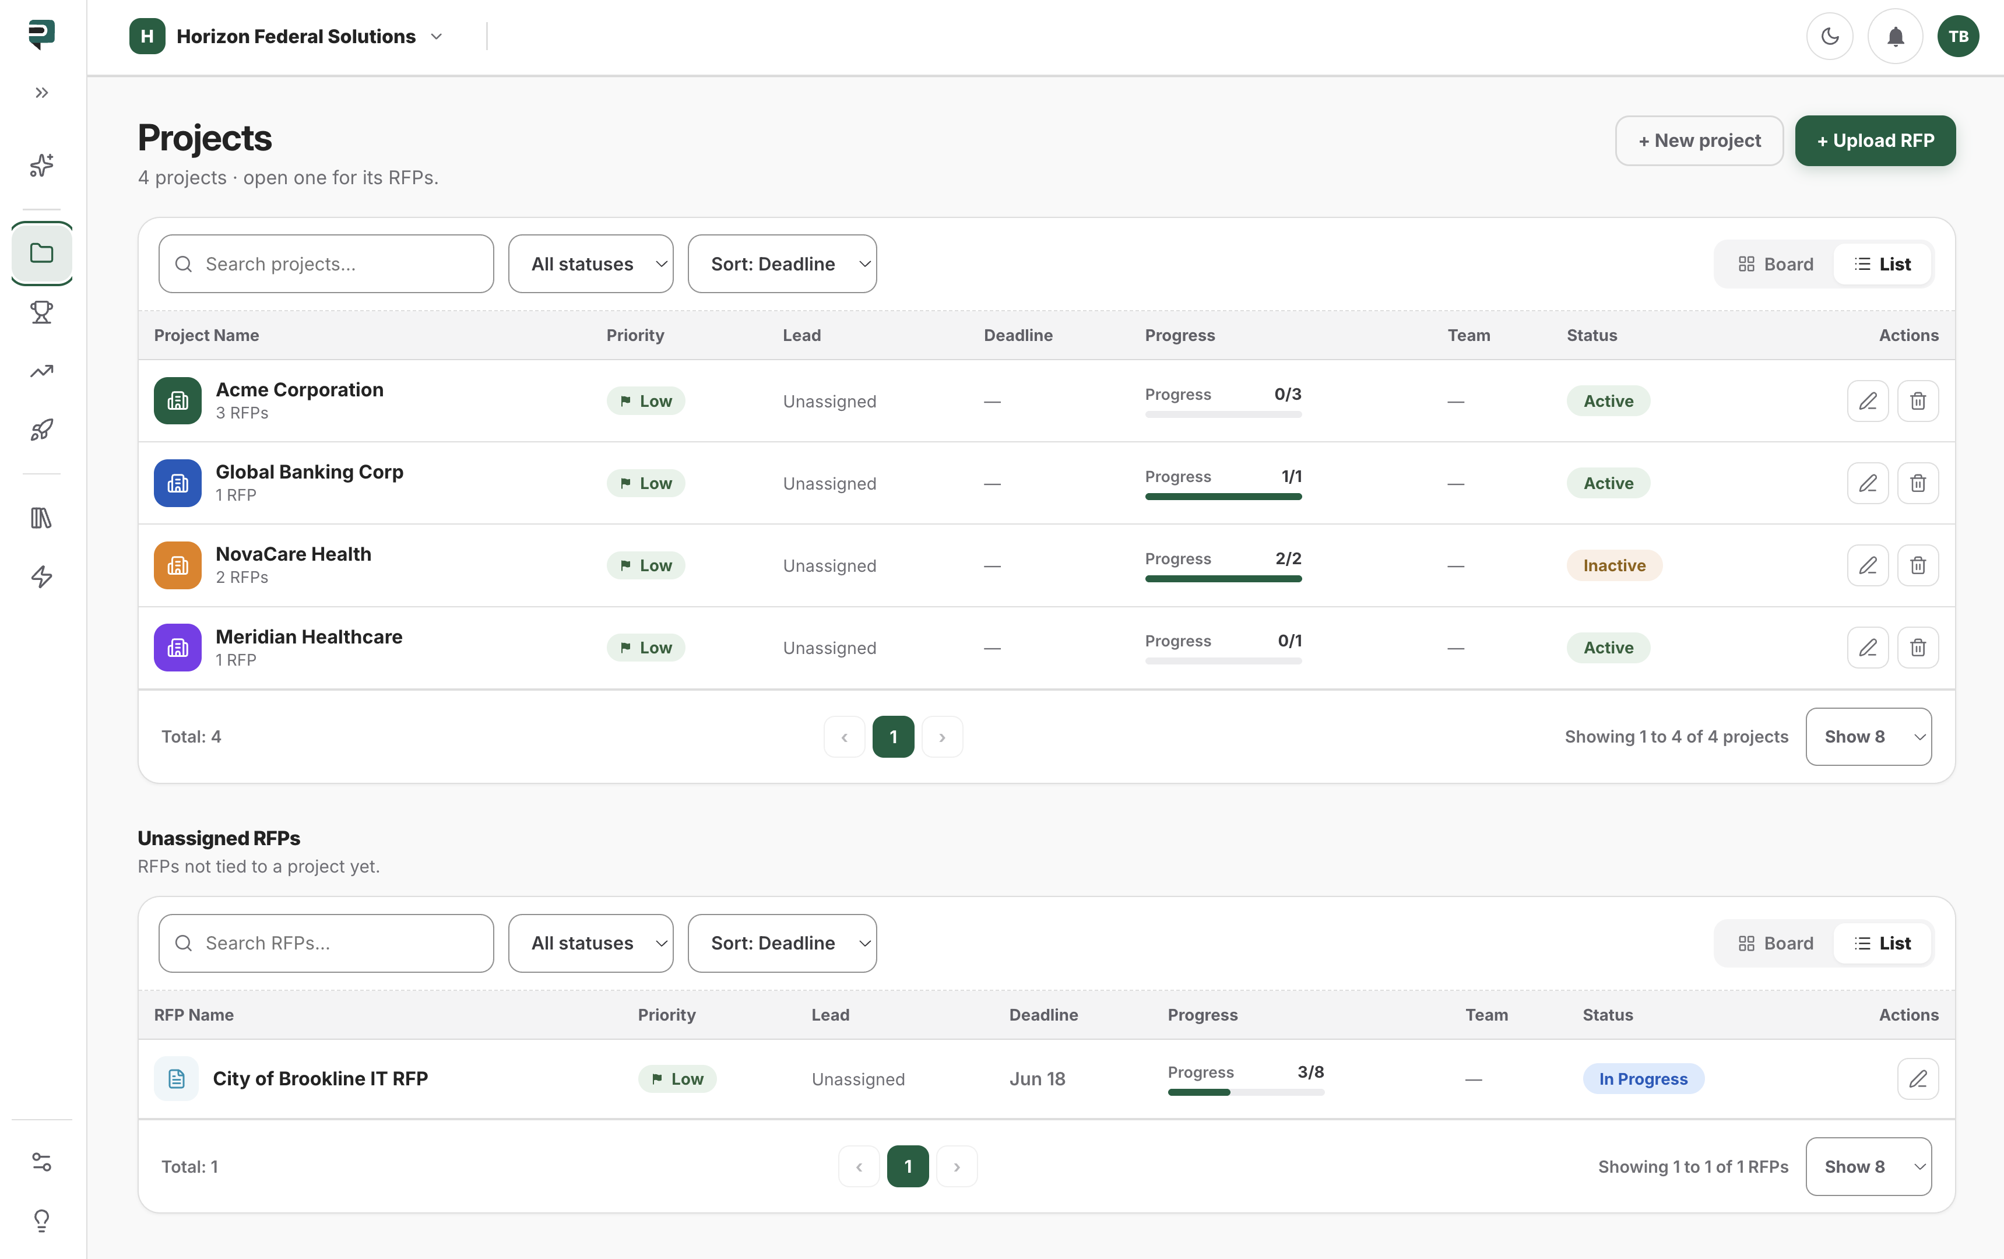Open the trophy sidebar icon
Screen dimensions: 2004x1259
[x=41, y=312]
